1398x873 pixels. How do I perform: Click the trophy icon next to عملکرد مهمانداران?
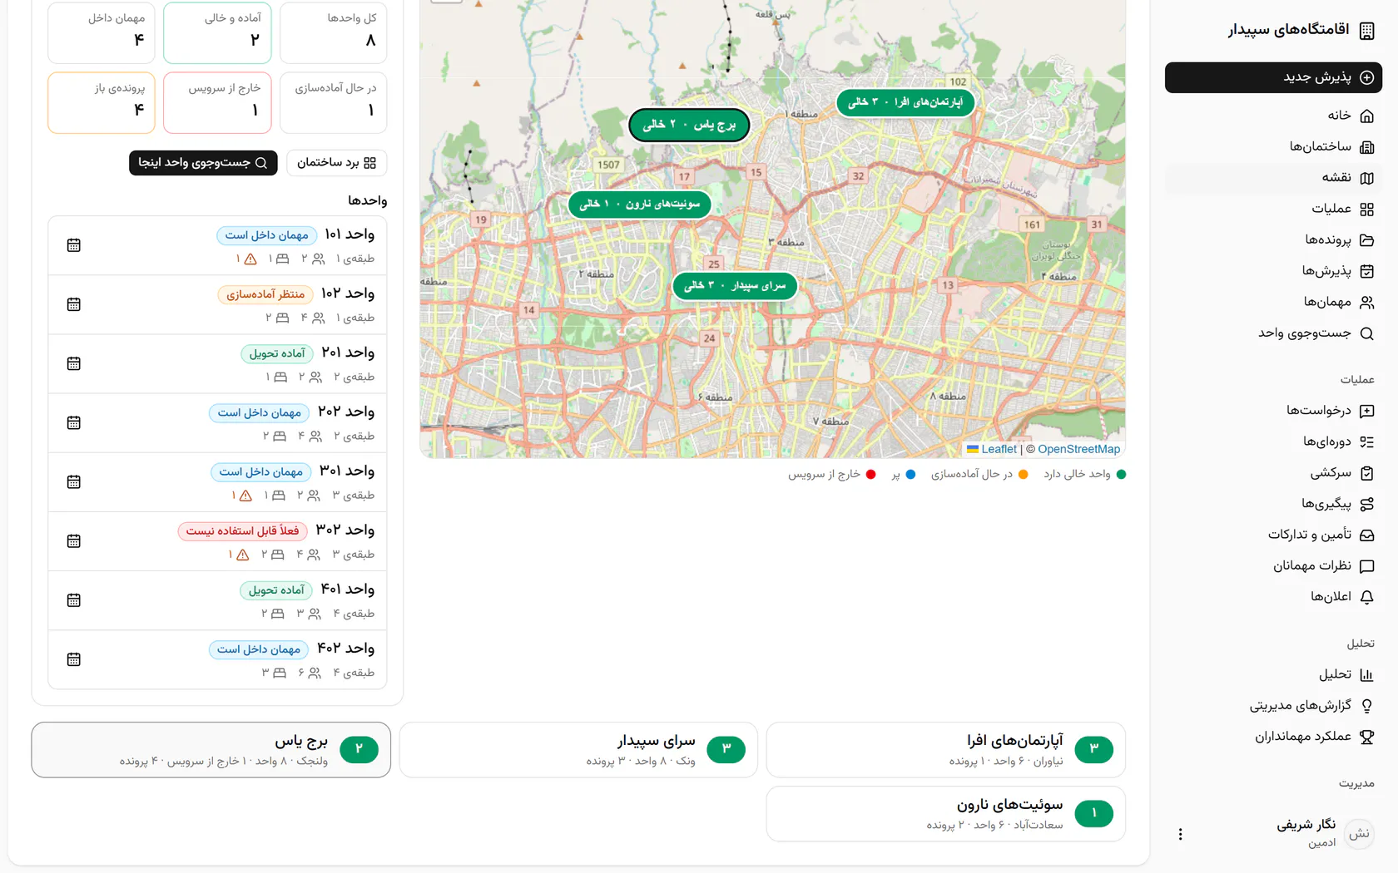coord(1366,737)
